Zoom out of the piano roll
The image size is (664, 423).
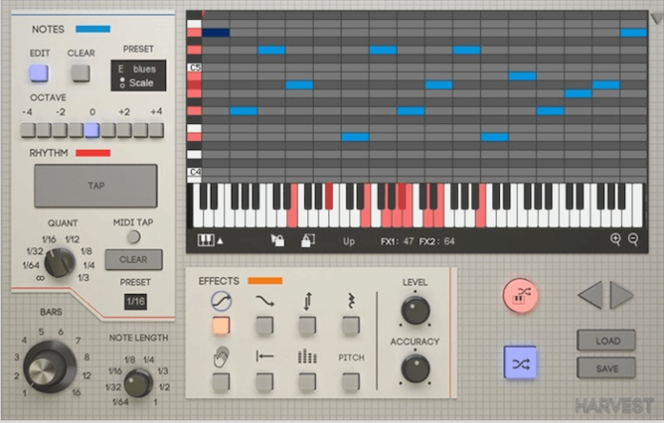click(x=633, y=240)
